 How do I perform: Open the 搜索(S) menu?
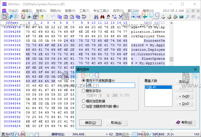[x=41, y=11]
